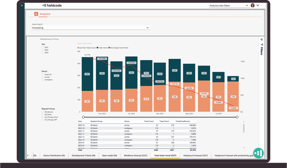Tick the DE_Berlin dispatch group checkbox
Viewport: 287px width, 168px height.
click(x=43, y=114)
